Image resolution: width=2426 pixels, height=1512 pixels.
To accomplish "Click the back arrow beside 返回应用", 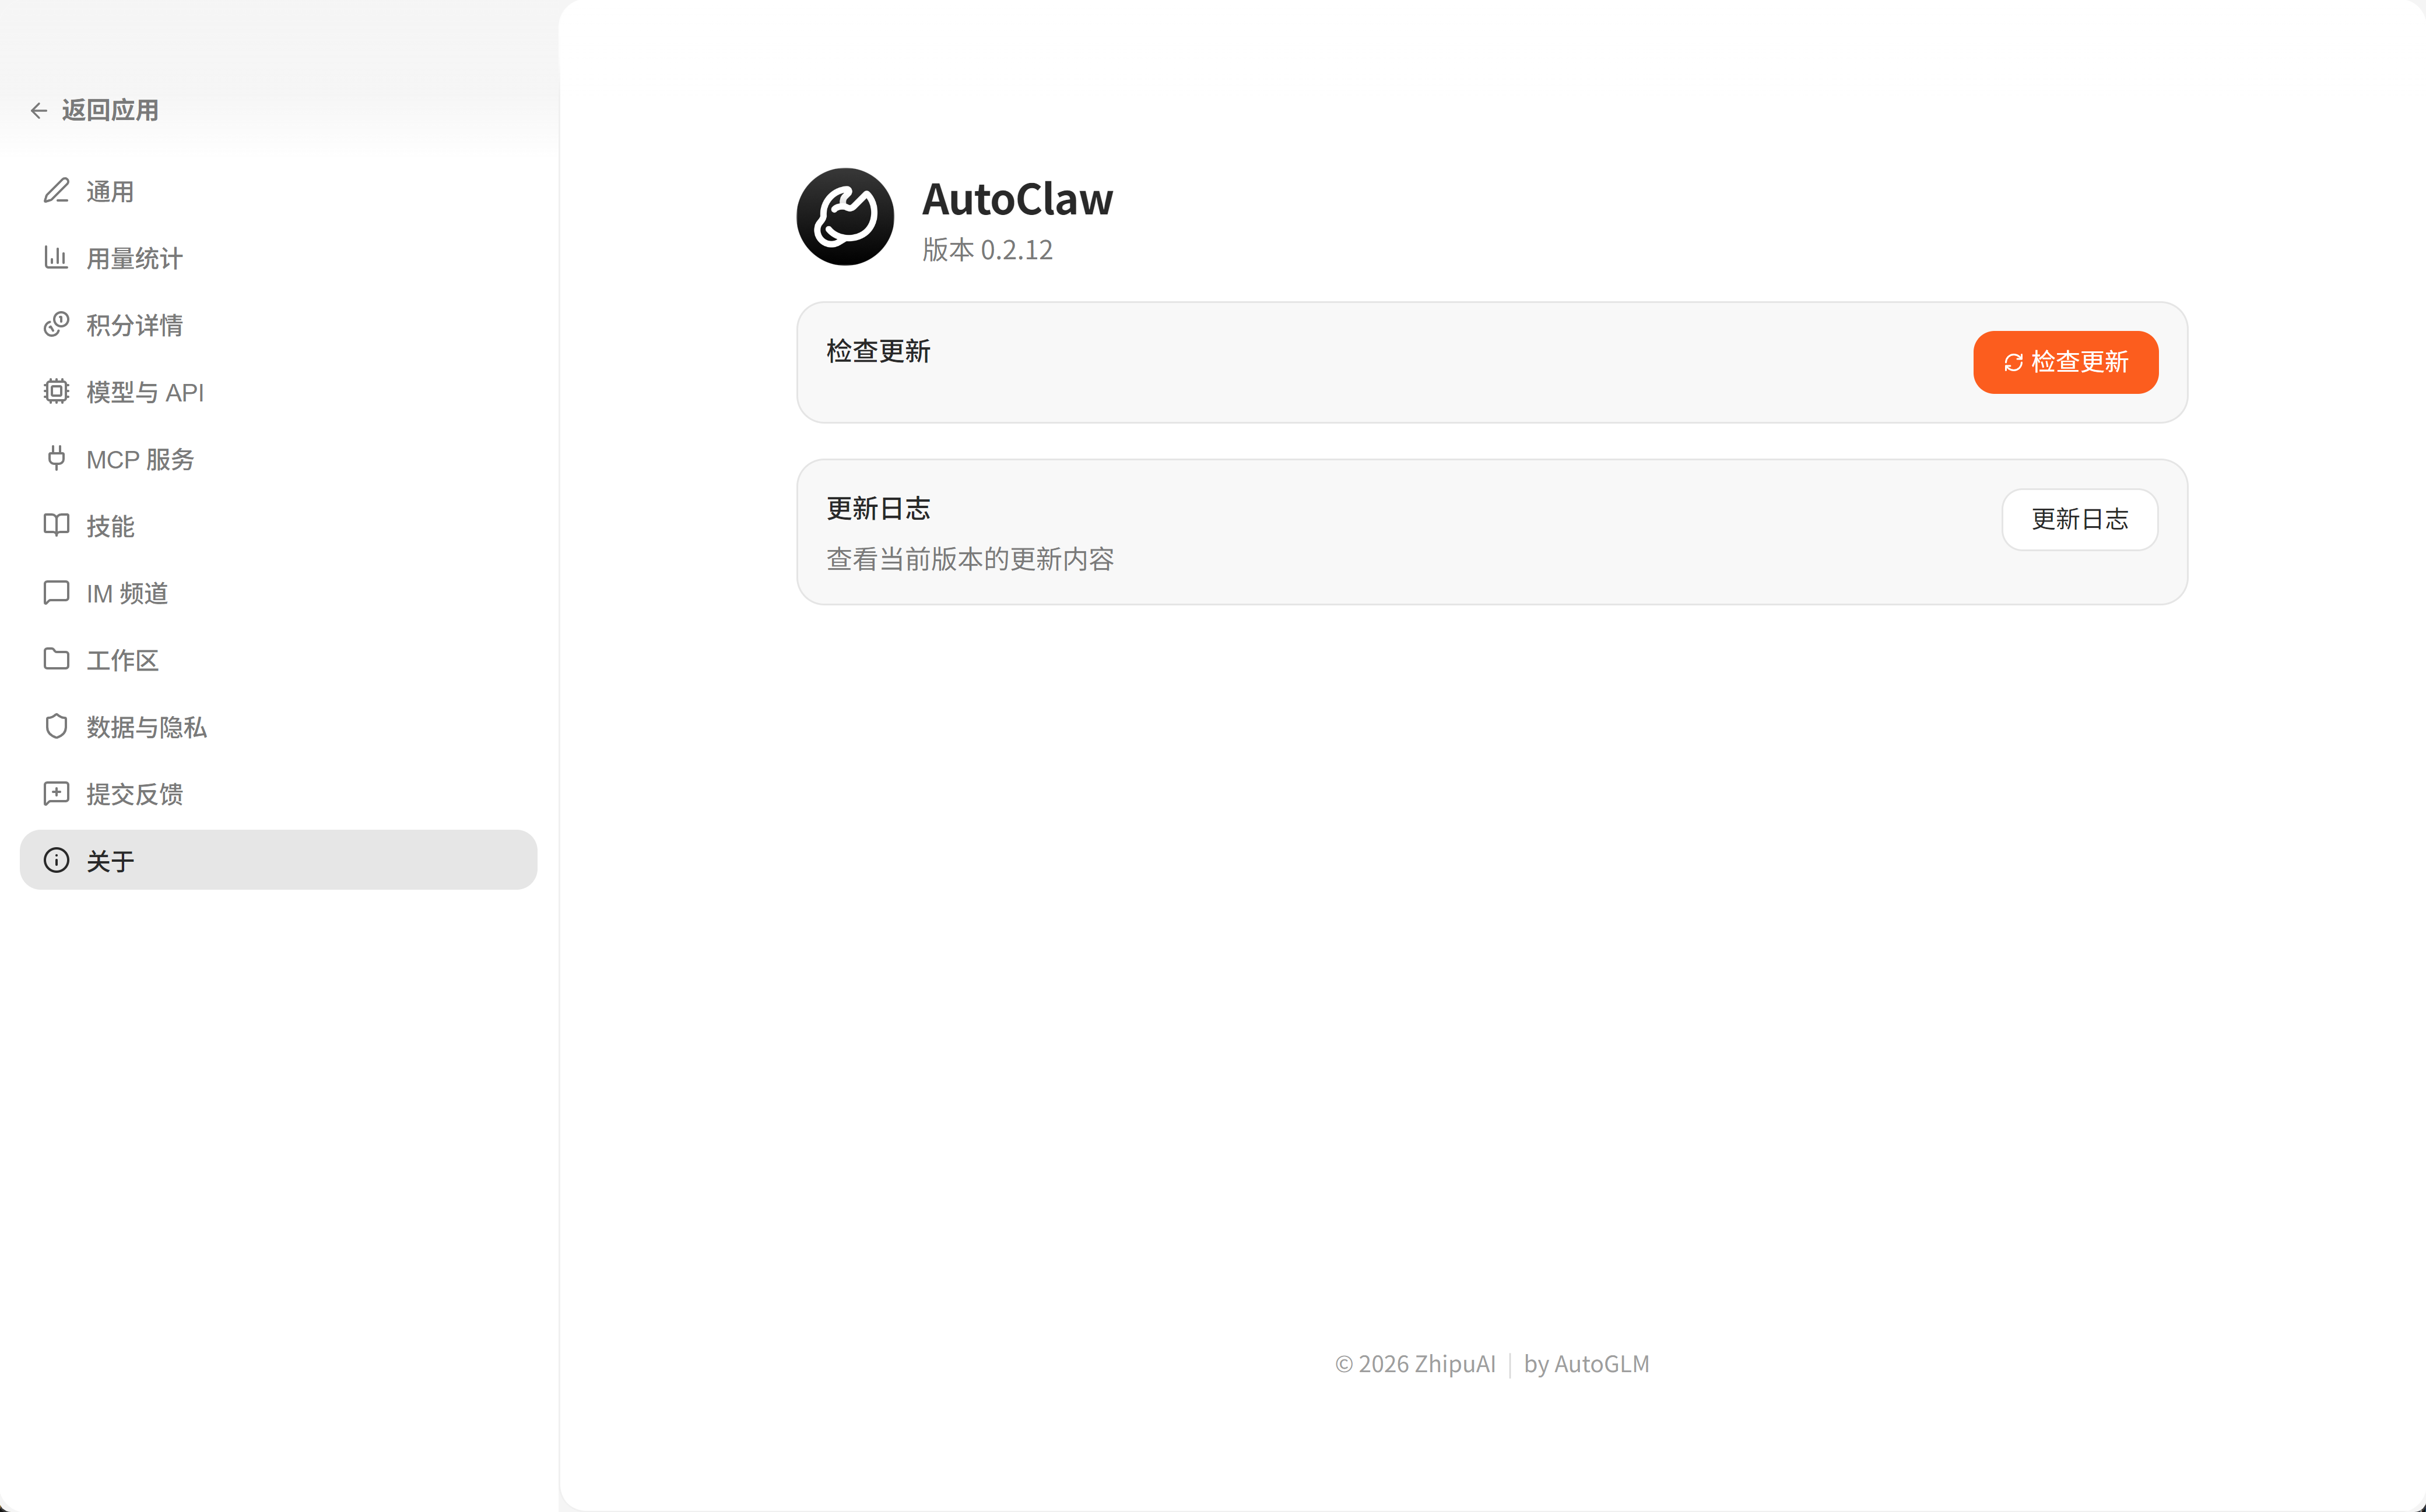I will 39,110.
